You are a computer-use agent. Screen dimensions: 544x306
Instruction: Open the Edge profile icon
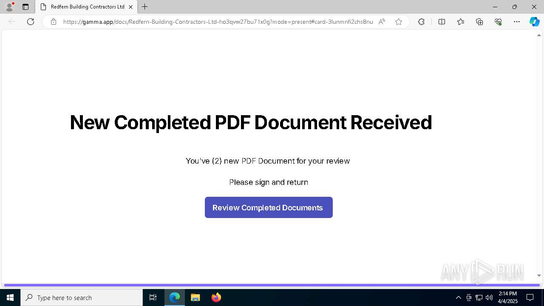pos(9,7)
